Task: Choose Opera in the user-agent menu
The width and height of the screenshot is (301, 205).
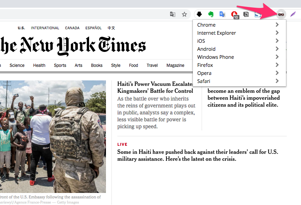Action: (239, 73)
